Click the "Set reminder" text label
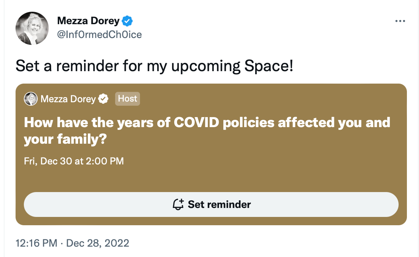The image size is (419, 257). click(x=219, y=204)
